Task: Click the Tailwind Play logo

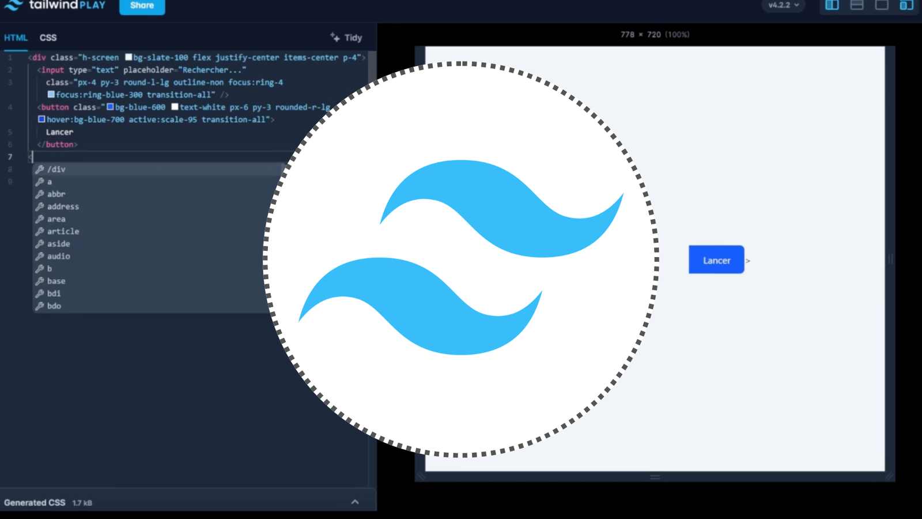Action: [54, 5]
